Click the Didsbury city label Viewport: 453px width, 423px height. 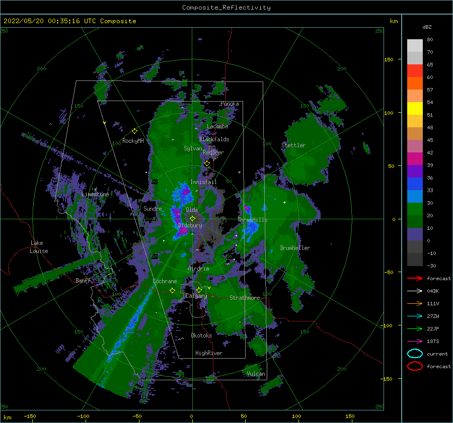190,225
